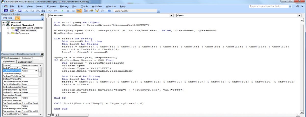Click the Copy toolbar icon

click(x=32, y=11)
